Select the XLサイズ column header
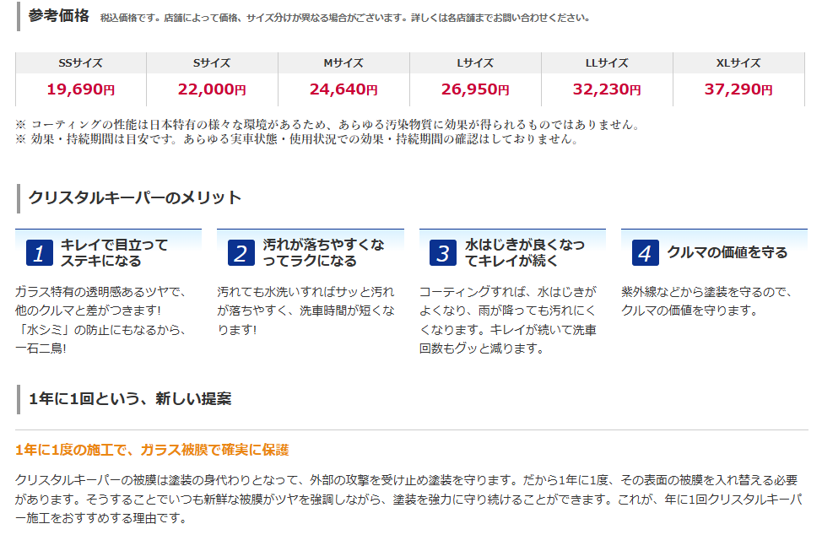The width and height of the screenshot is (822, 551). tap(738, 63)
